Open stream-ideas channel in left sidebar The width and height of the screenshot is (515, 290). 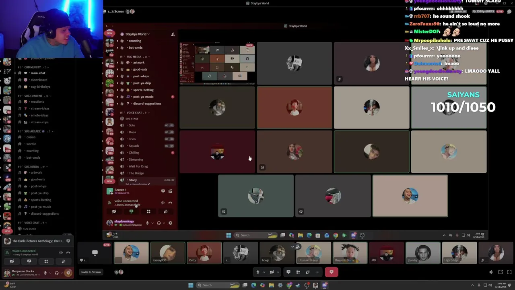tap(40, 108)
